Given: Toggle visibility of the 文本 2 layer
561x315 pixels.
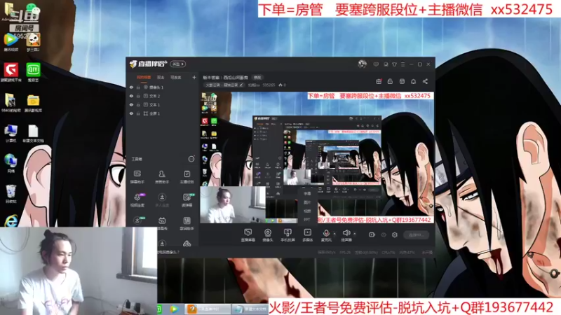Looking at the screenshot, I should point(131,96).
